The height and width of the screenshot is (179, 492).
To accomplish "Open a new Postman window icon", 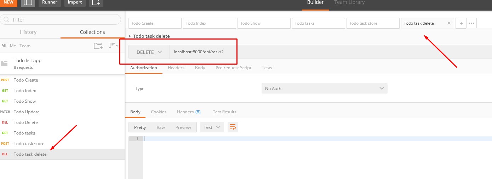I will [x=96, y=2].
